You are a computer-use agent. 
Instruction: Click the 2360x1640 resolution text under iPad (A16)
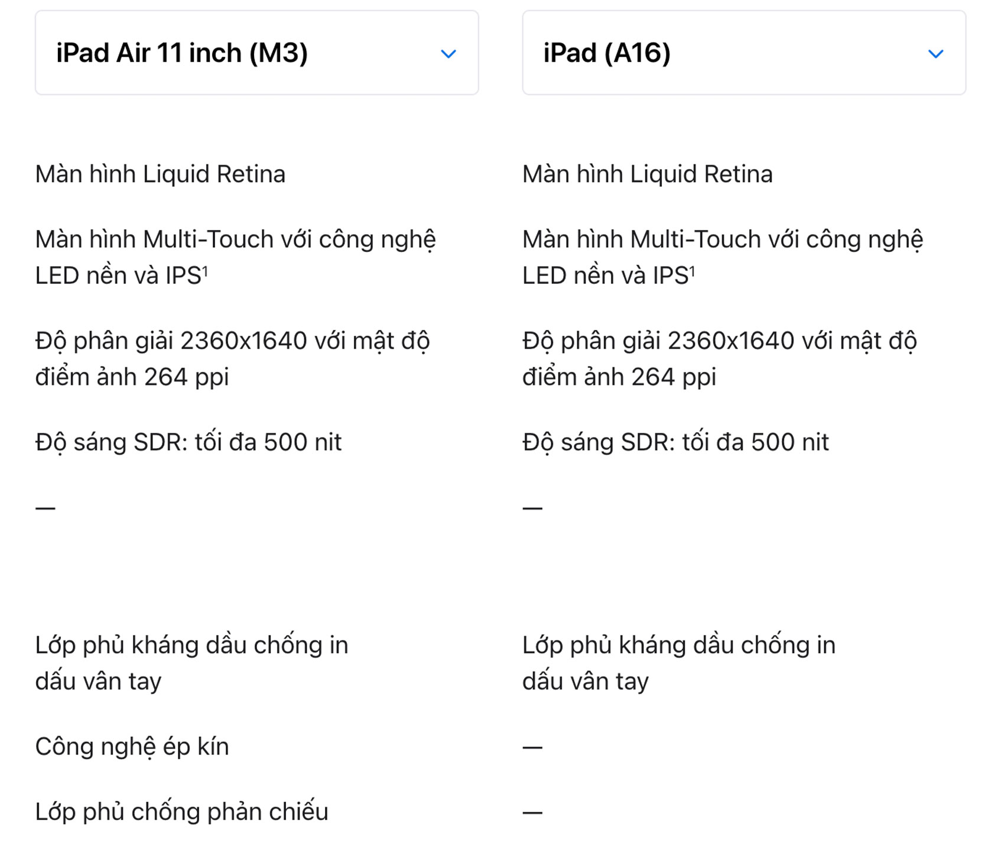(x=720, y=359)
